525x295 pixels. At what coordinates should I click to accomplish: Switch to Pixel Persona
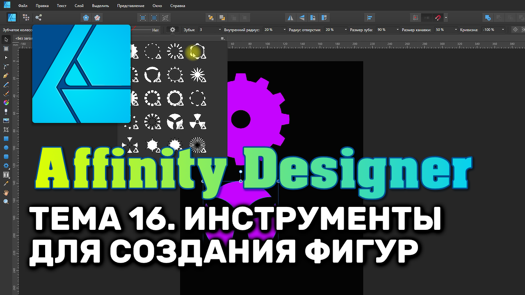coord(26,18)
